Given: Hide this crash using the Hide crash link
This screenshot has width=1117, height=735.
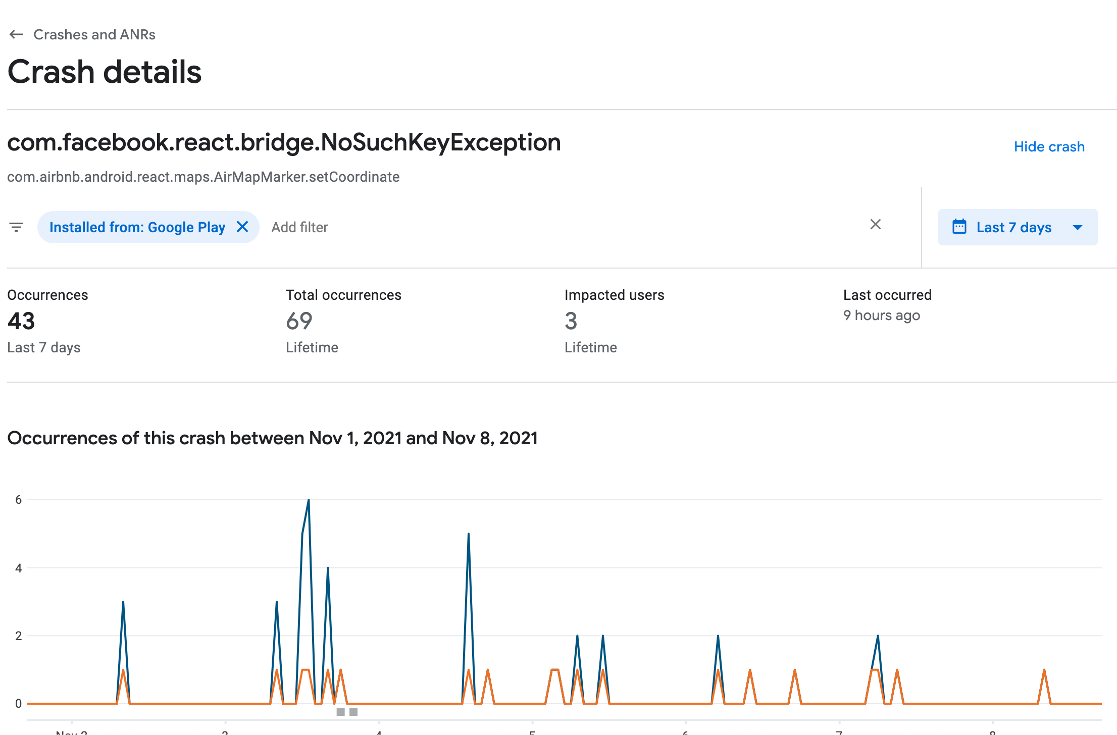Looking at the screenshot, I should (x=1049, y=146).
